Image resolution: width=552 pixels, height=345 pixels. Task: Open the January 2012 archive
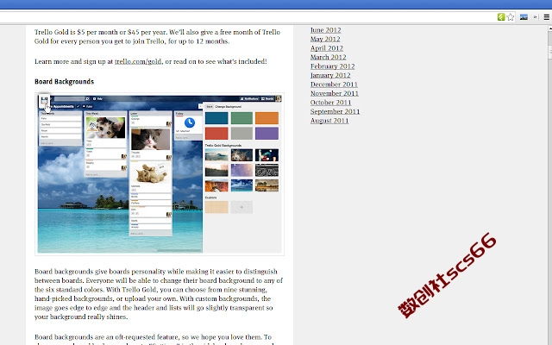[330, 75]
